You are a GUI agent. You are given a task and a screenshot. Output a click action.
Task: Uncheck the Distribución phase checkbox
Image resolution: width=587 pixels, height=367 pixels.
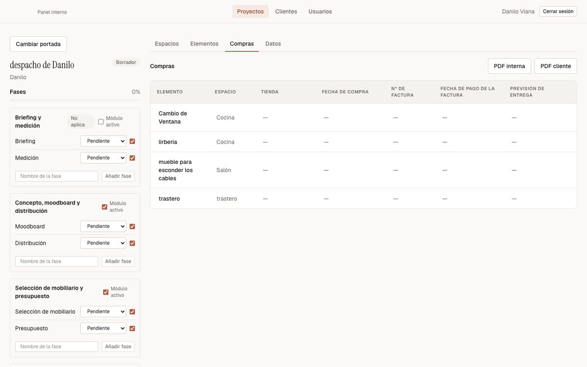(x=132, y=243)
